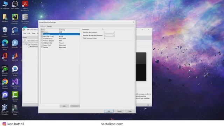
Task: Click the VMware icon in the Kali-Linux window title bar
Action: click(24, 29)
